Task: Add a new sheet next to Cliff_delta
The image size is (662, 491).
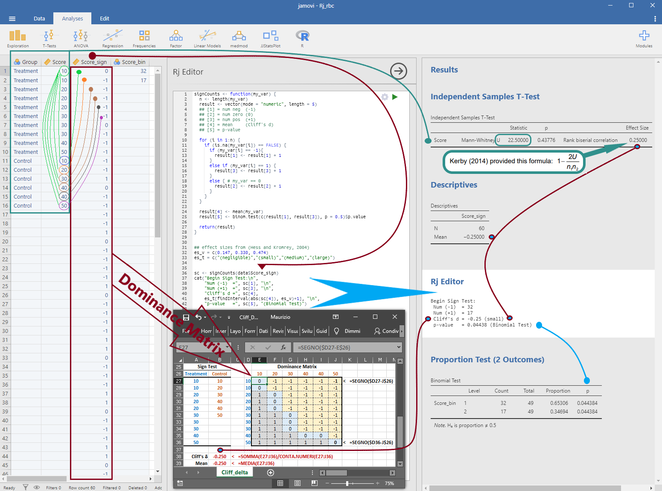Action: (x=270, y=473)
